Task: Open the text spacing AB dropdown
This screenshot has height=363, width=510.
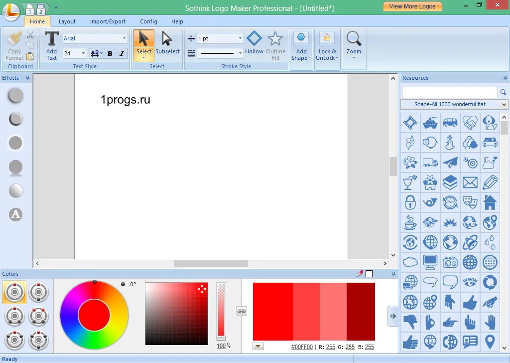Action: click(97, 54)
